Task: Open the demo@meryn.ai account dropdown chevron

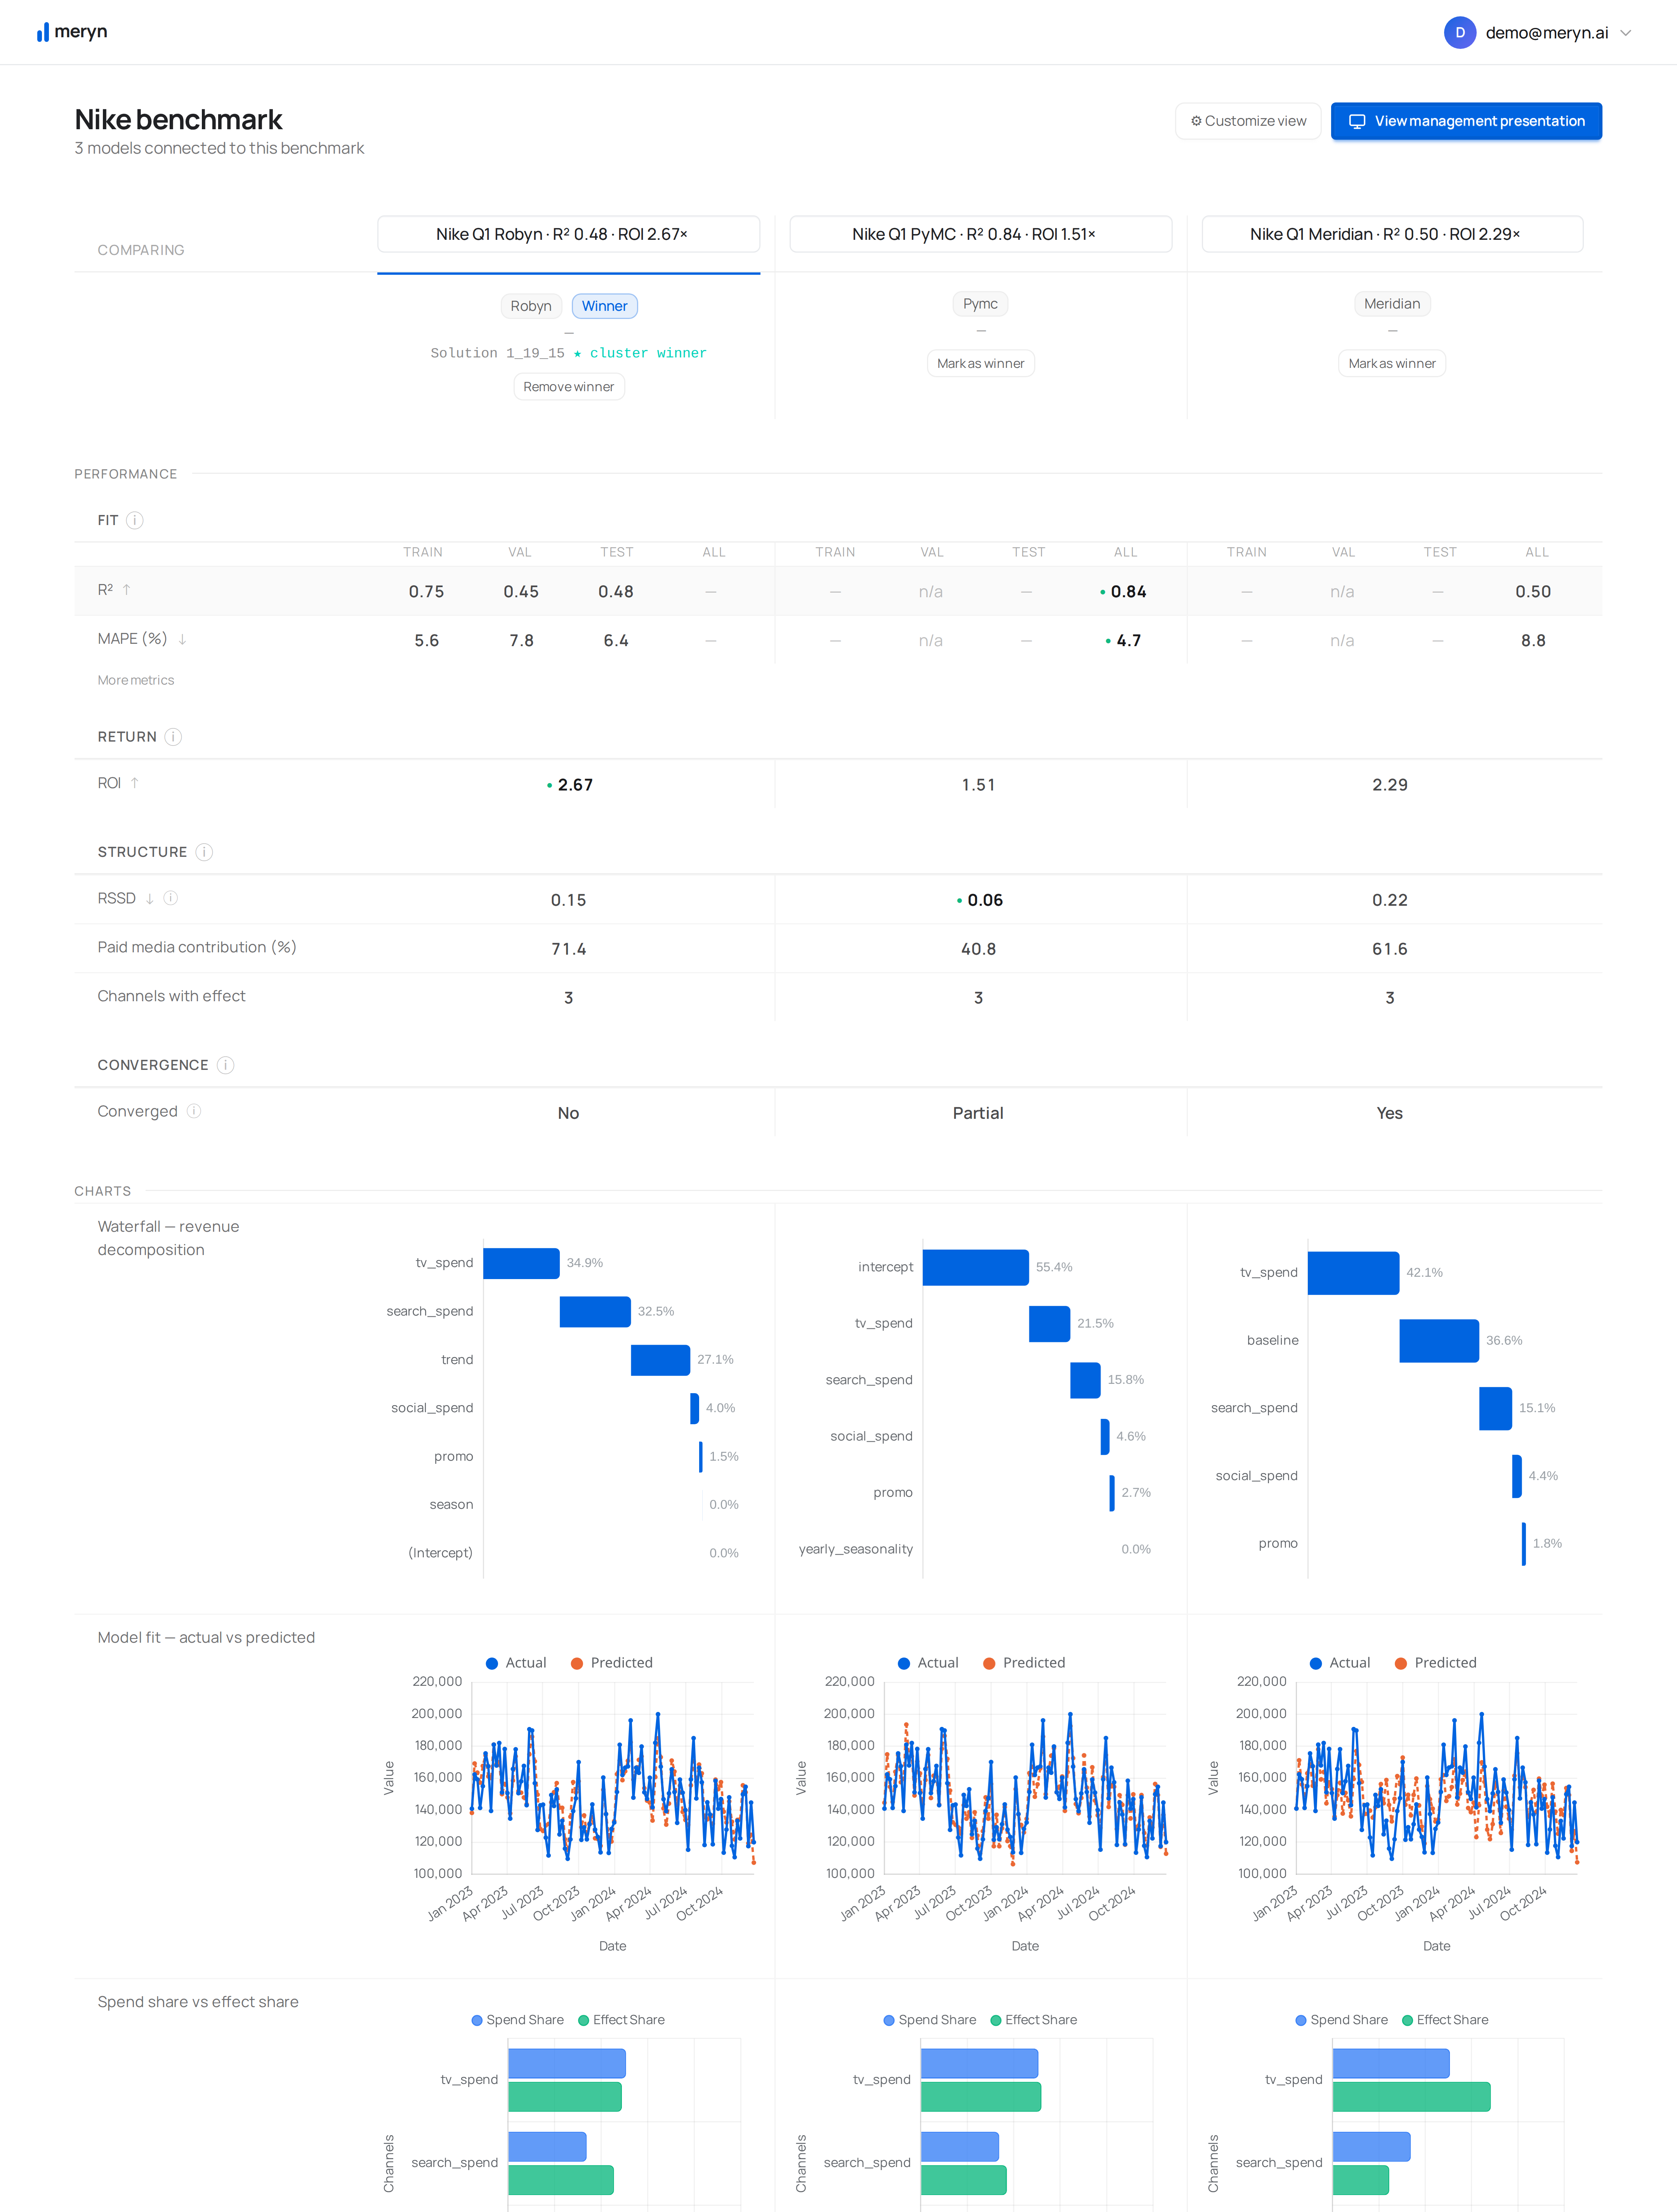Action: coord(1626,33)
